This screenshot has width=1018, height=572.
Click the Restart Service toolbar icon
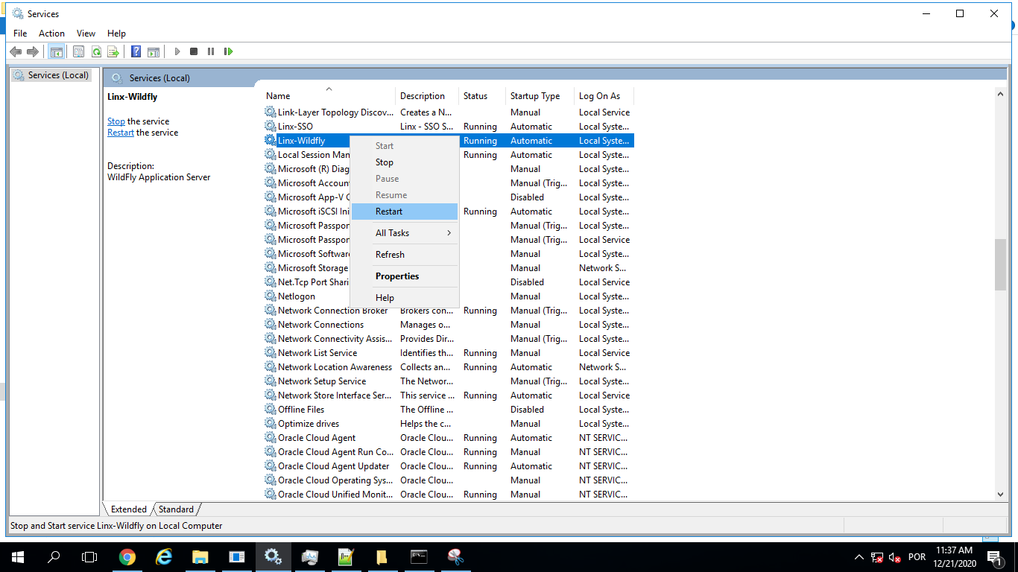tap(228, 51)
